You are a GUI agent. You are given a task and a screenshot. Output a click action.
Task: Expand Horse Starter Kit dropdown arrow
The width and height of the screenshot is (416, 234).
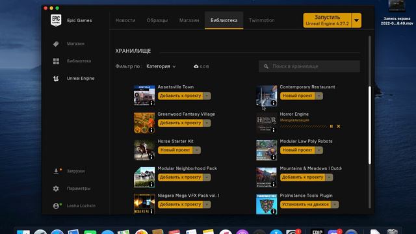(196, 150)
